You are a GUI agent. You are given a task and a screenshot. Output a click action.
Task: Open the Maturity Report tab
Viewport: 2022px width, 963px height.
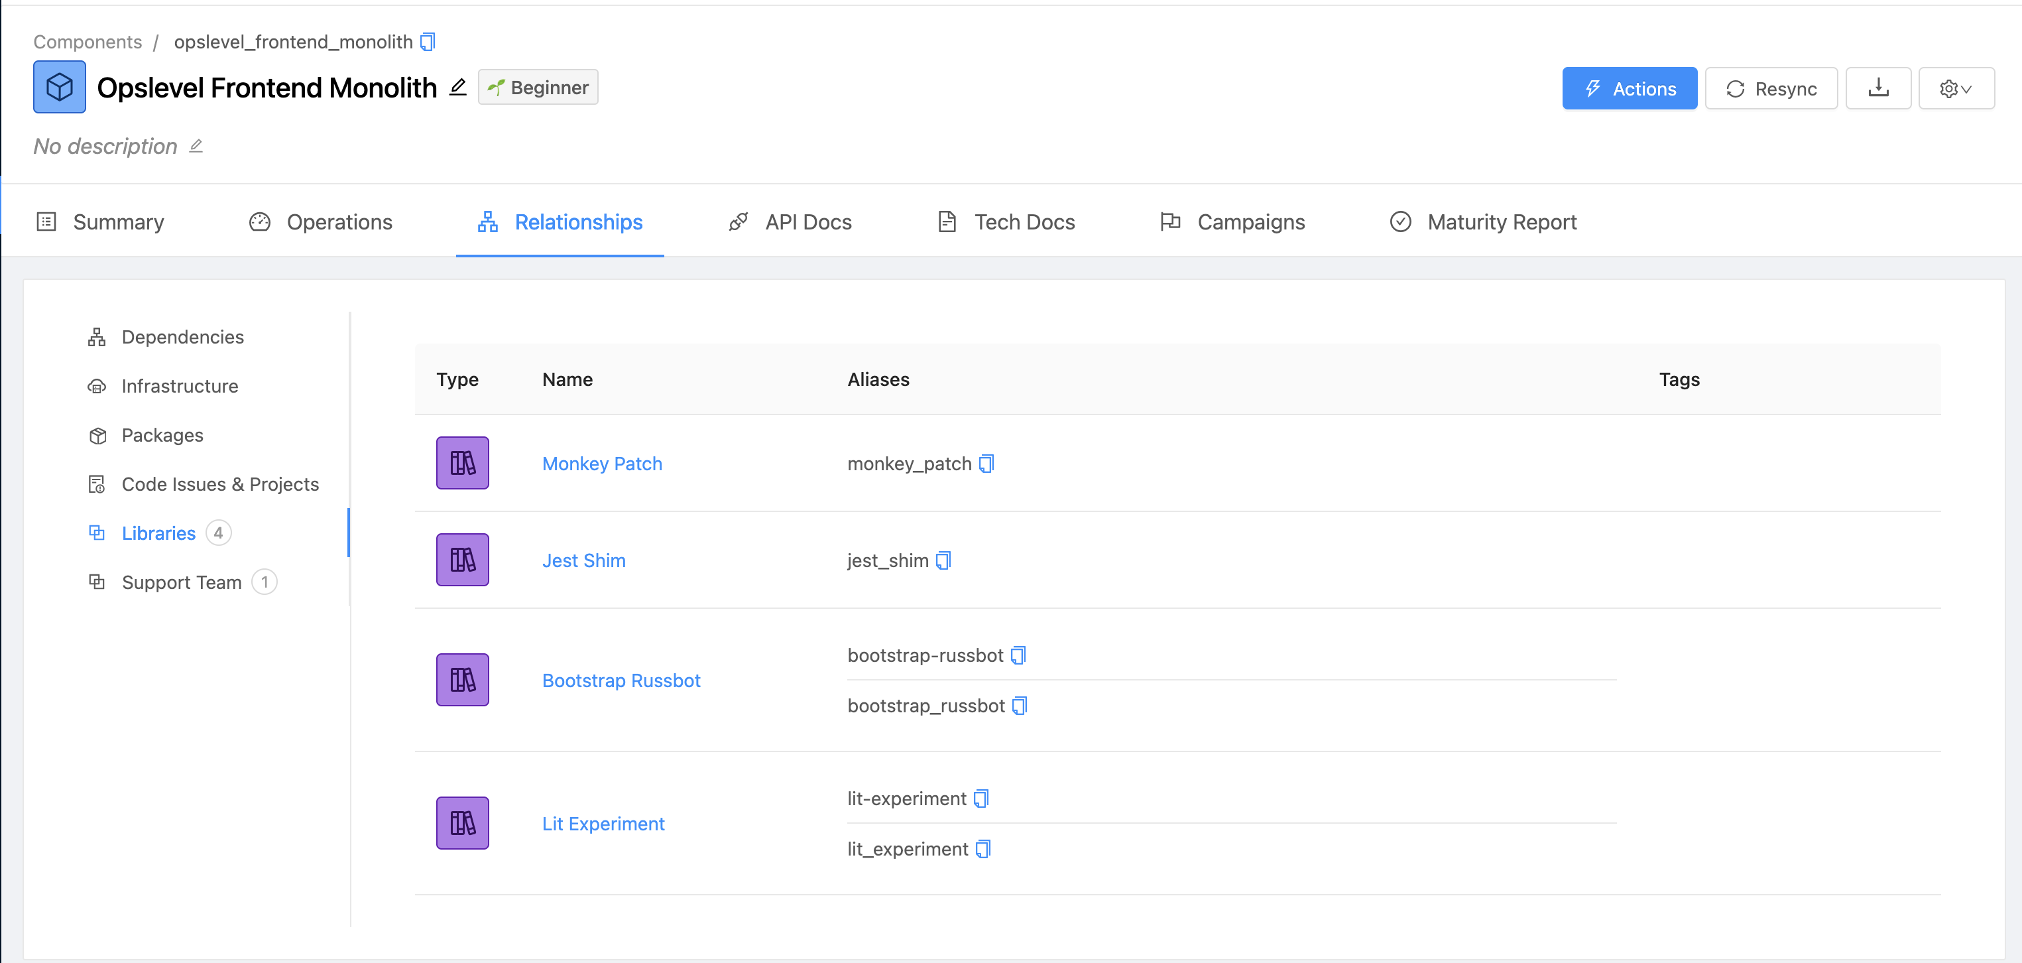click(1483, 222)
